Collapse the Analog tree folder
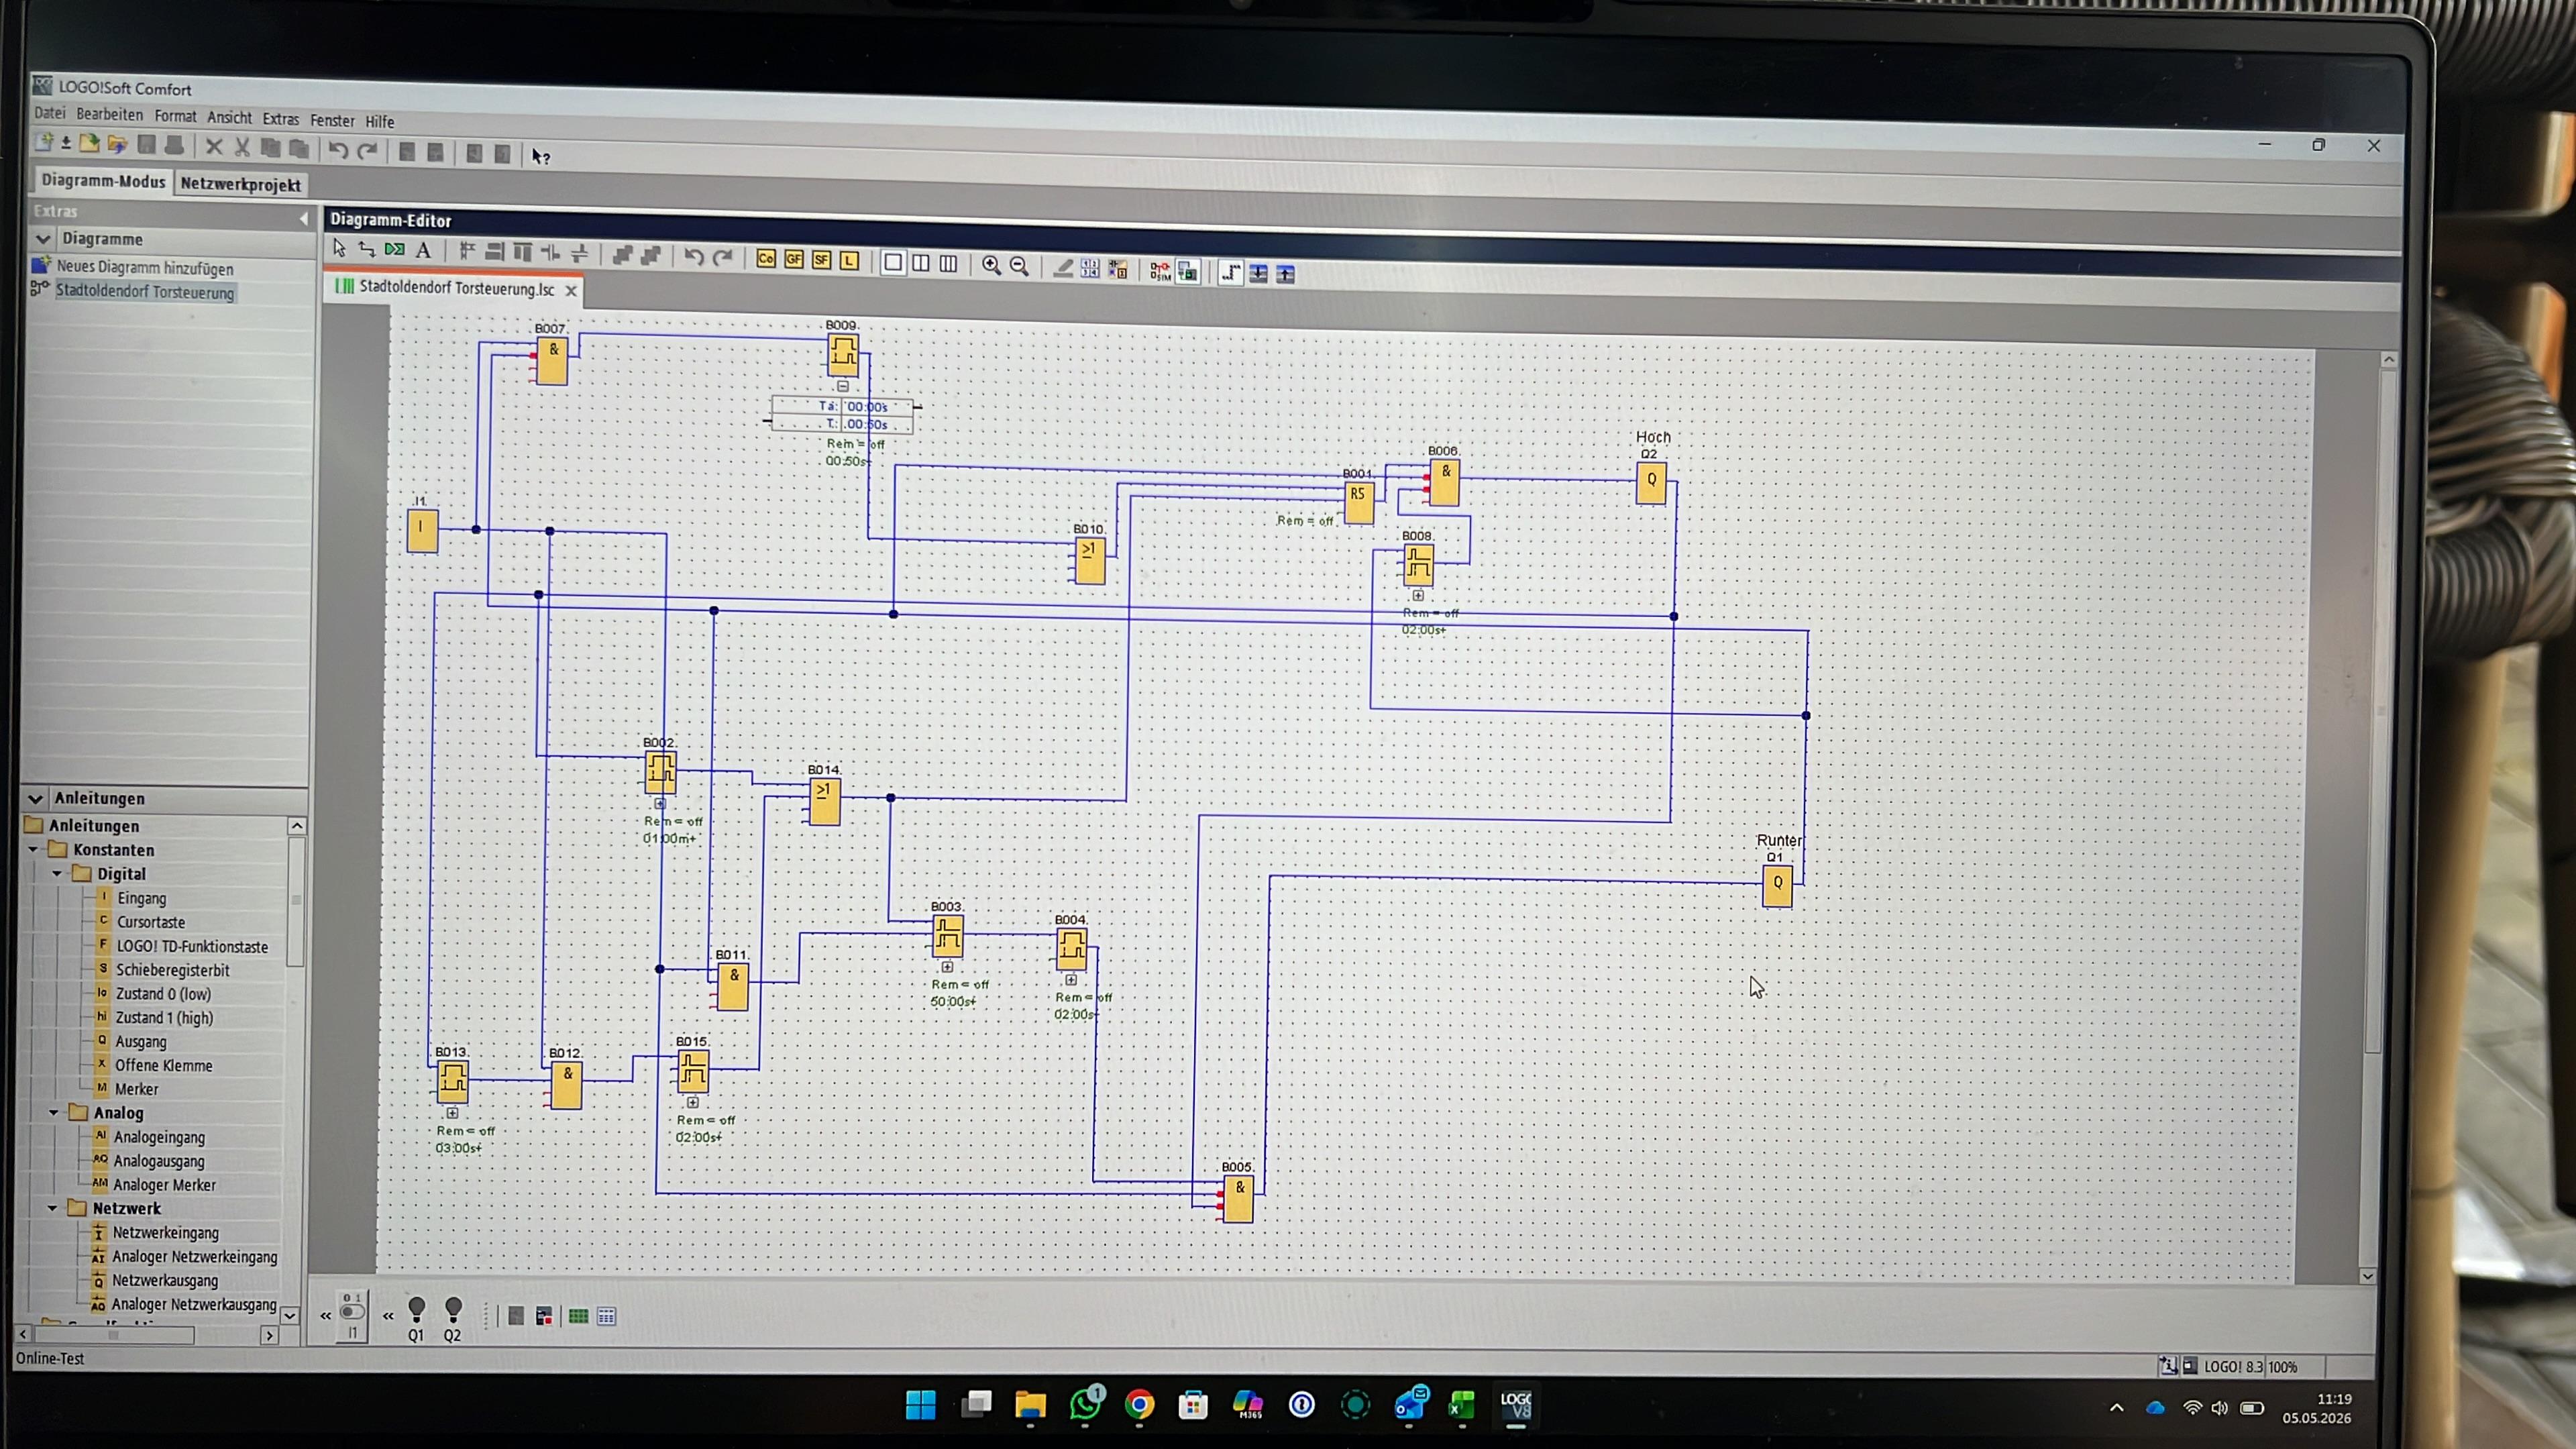 (54, 1112)
